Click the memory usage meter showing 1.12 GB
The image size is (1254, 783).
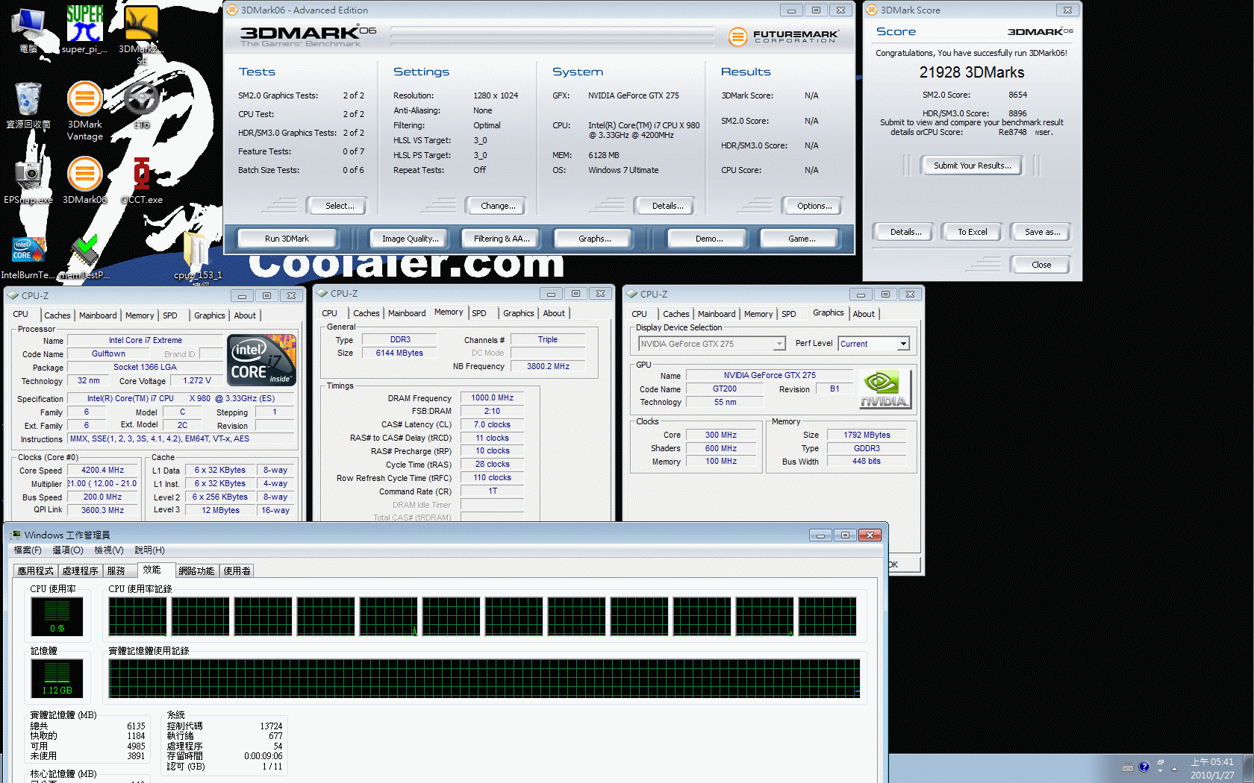(x=57, y=678)
